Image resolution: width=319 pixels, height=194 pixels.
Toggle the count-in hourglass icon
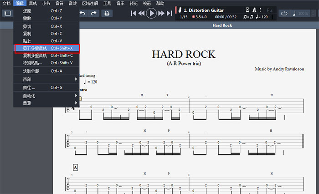(x=247, y=10)
